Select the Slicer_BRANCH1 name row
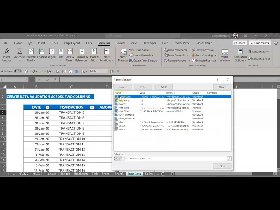This screenshot has width=280, height=210. [x=173, y=119]
